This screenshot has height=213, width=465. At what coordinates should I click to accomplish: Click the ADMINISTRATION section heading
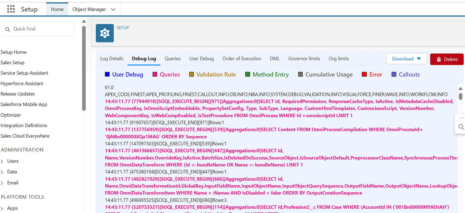coord(22,150)
